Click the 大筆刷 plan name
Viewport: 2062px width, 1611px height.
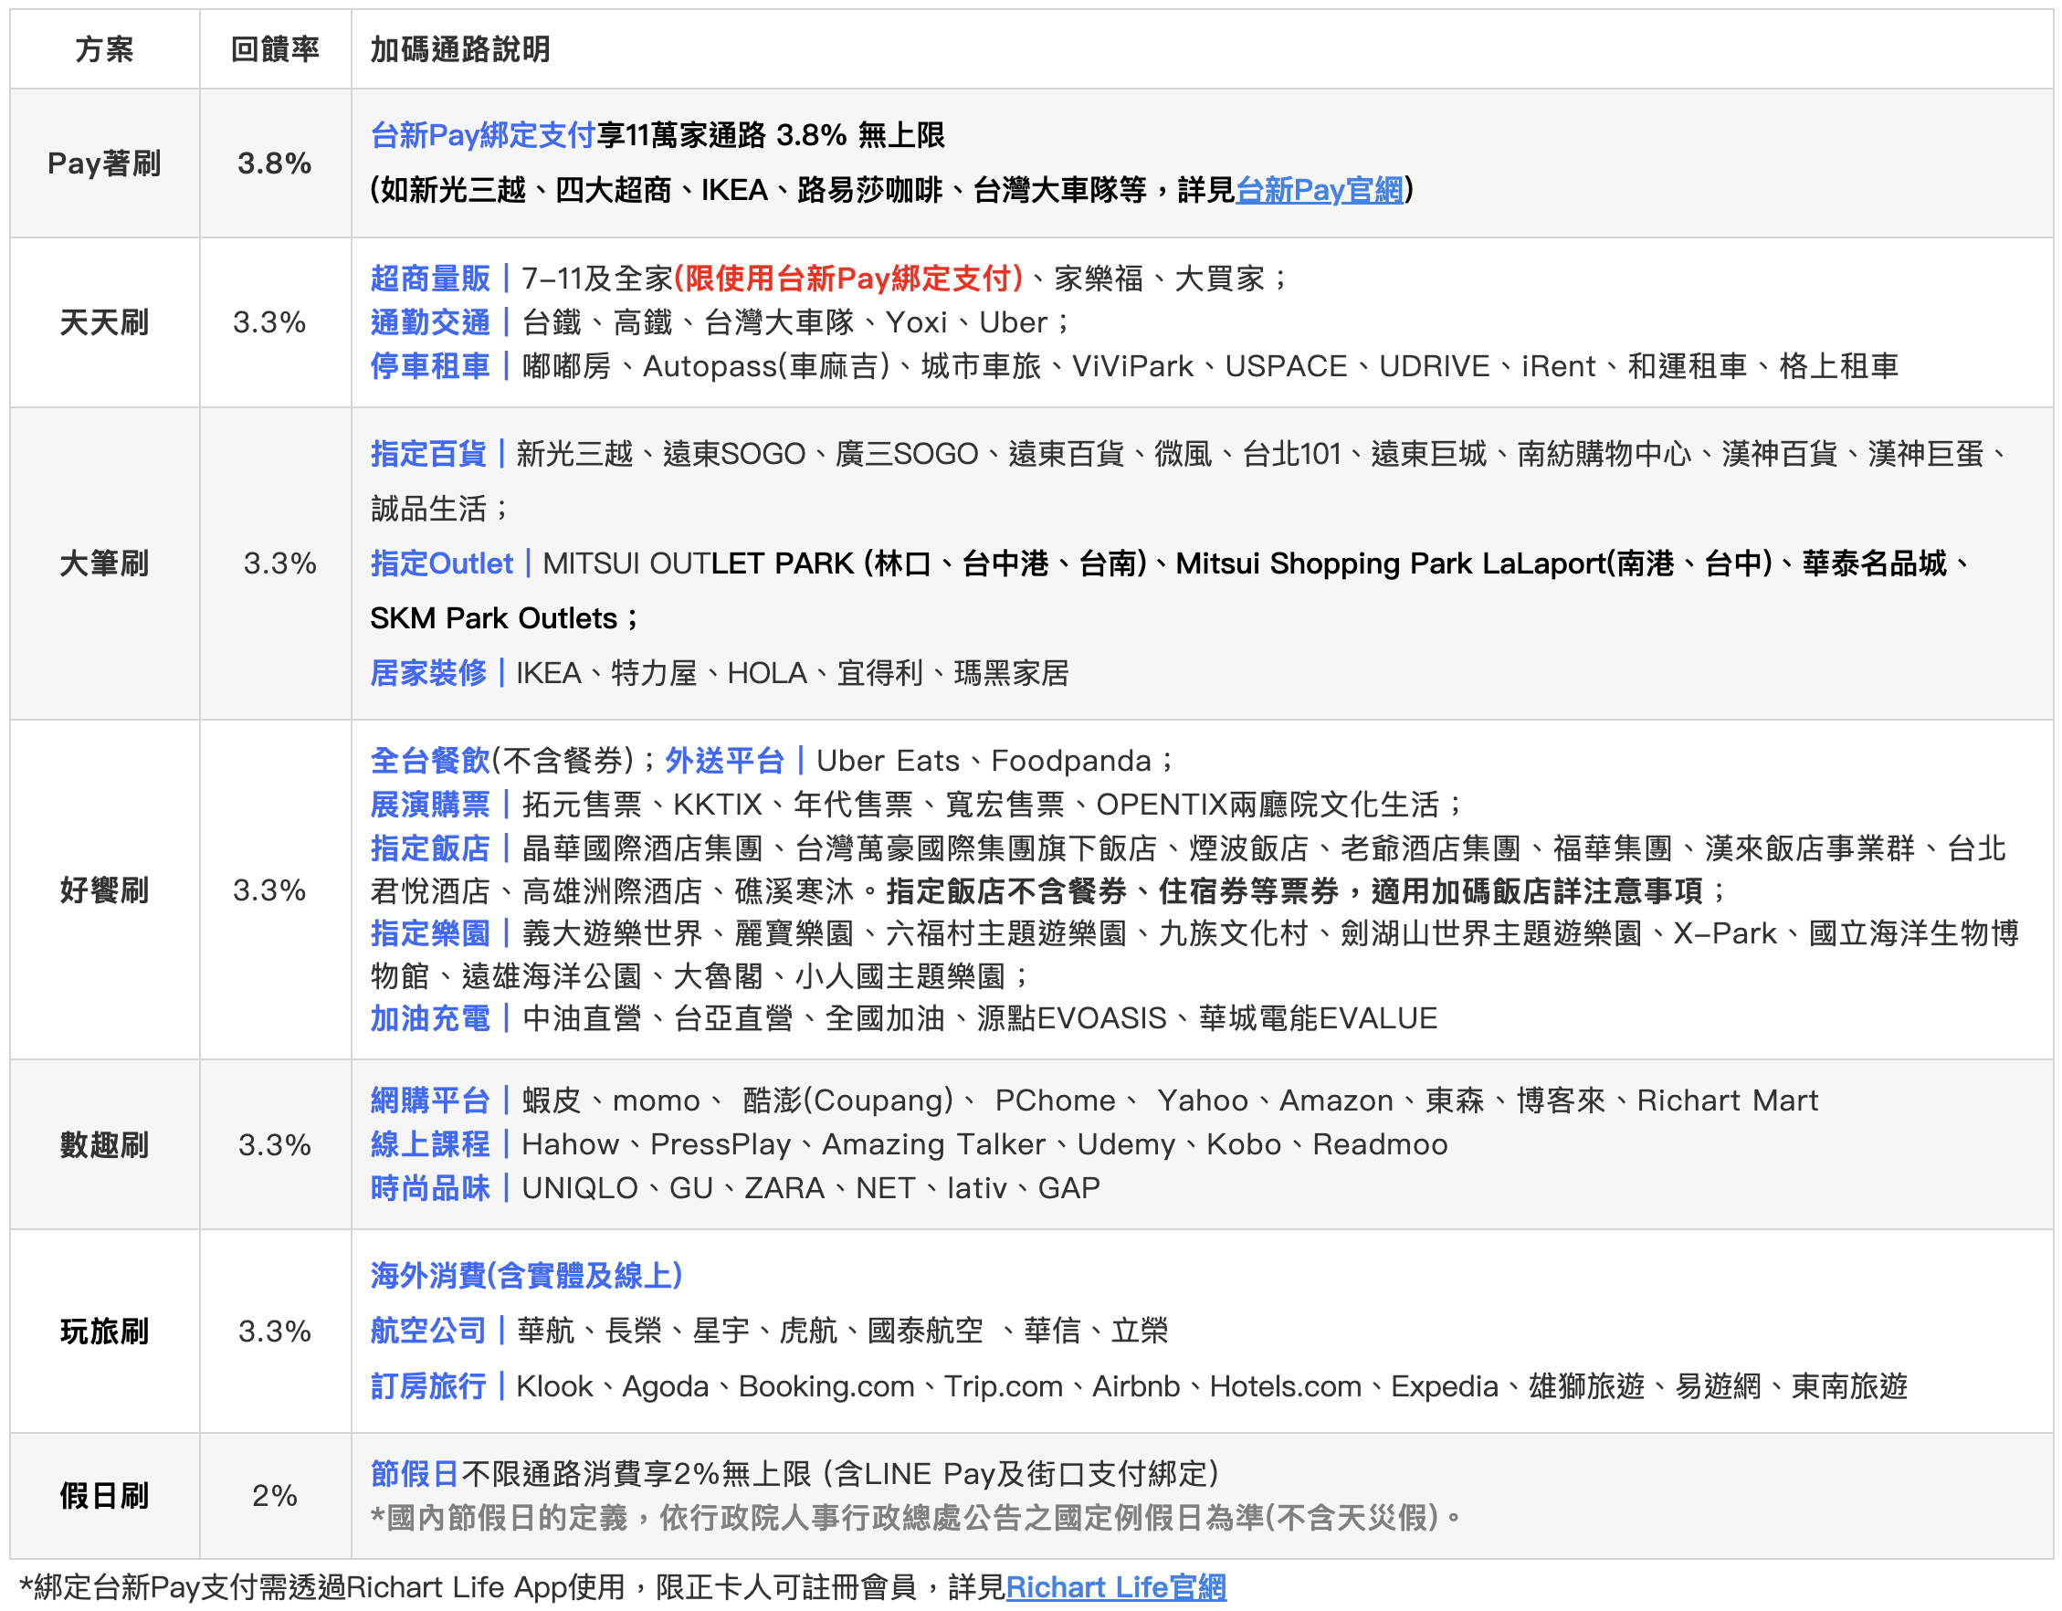pyautogui.click(x=104, y=563)
